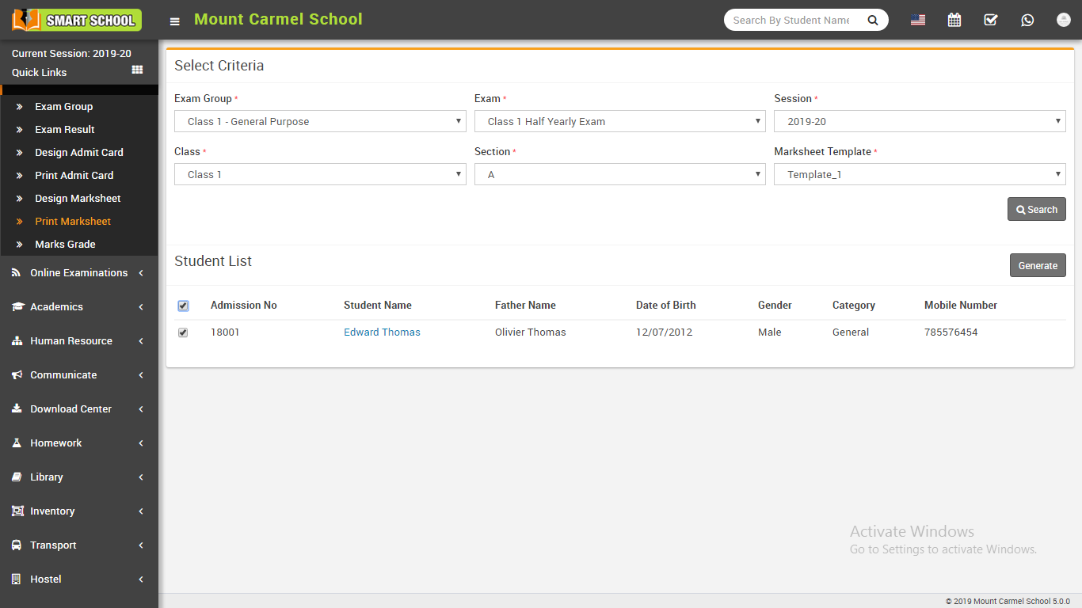
Task: Open Design Marksheet in sidebar
Action: coord(78,199)
